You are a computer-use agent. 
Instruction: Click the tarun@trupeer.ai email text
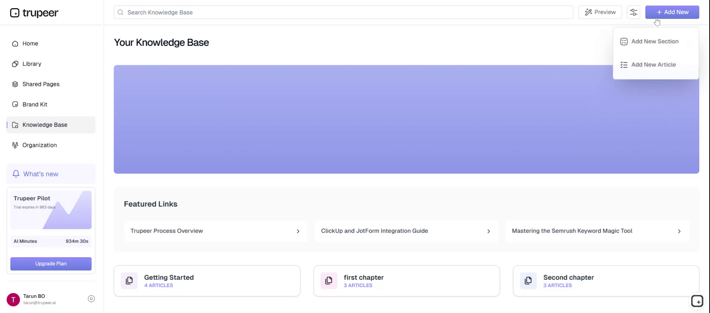click(x=40, y=303)
